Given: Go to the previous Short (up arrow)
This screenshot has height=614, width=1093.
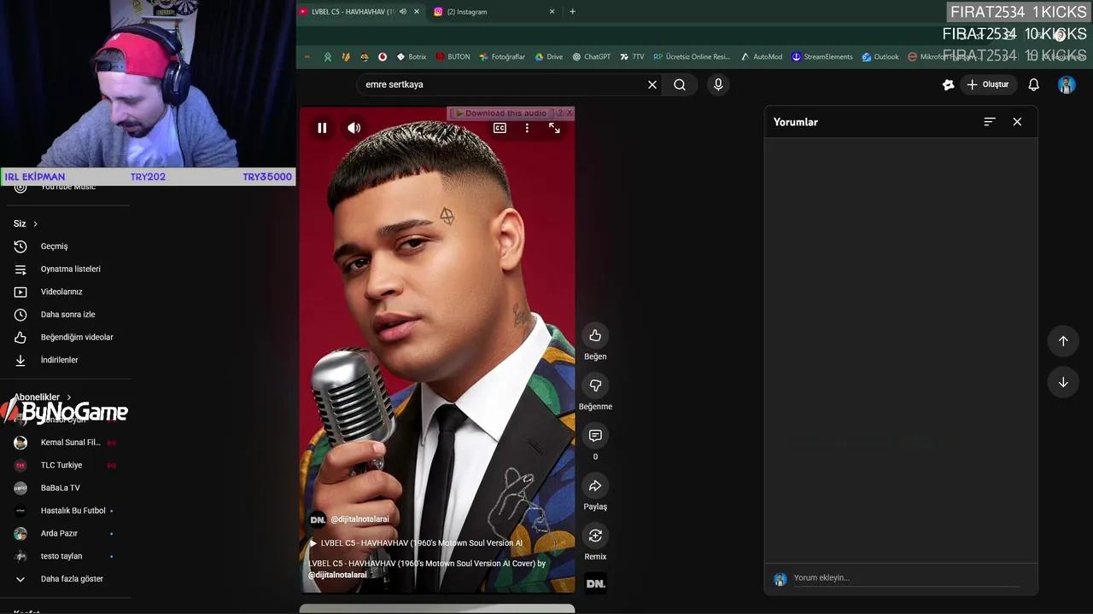Looking at the screenshot, I should (1063, 341).
